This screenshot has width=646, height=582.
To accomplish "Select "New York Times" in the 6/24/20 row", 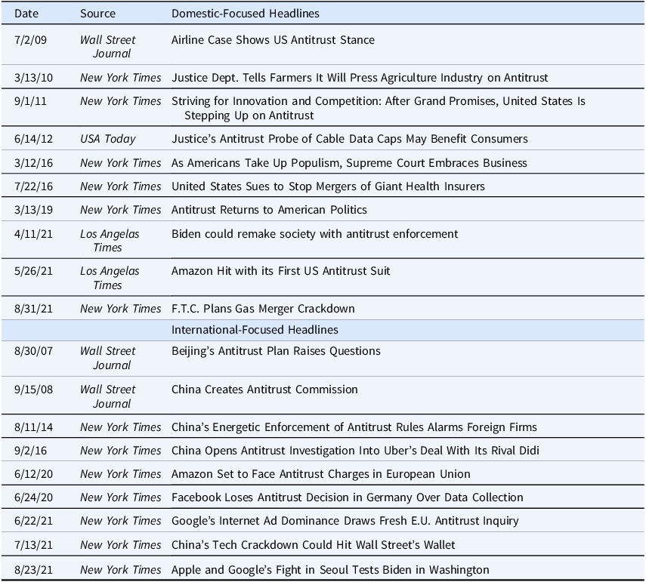I will (x=121, y=497).
